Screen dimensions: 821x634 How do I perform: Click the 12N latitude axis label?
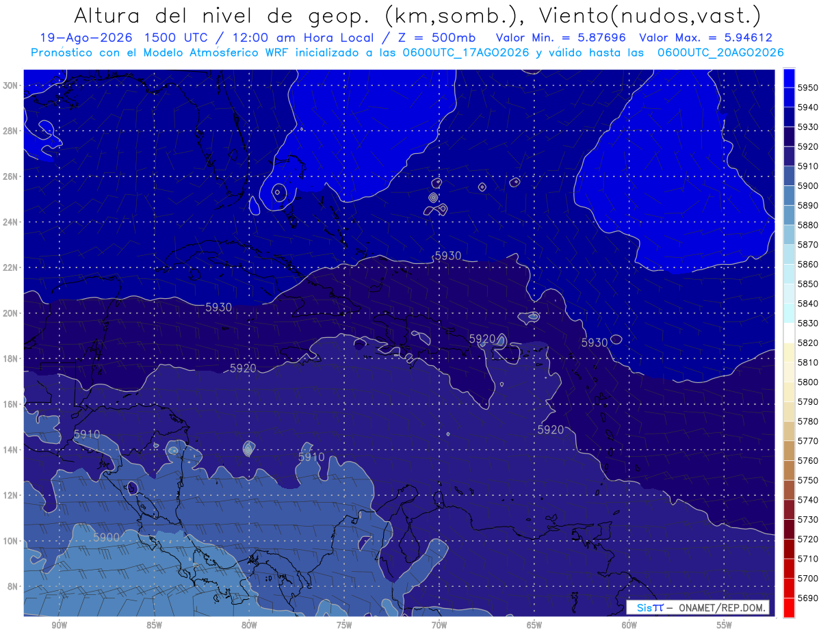pos(10,495)
